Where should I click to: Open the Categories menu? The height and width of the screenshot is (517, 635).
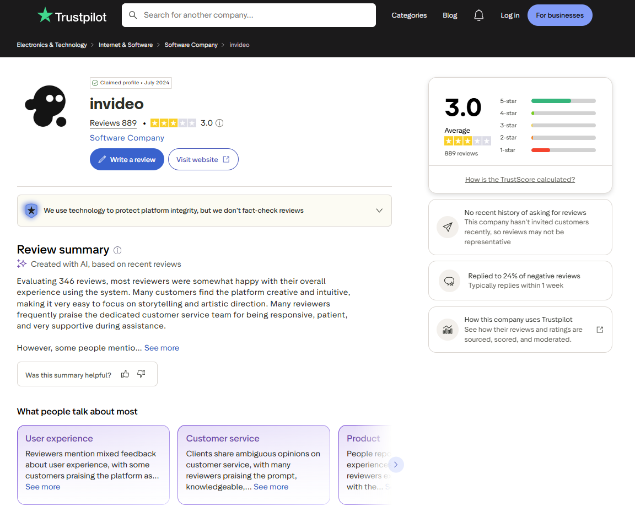pyautogui.click(x=409, y=15)
